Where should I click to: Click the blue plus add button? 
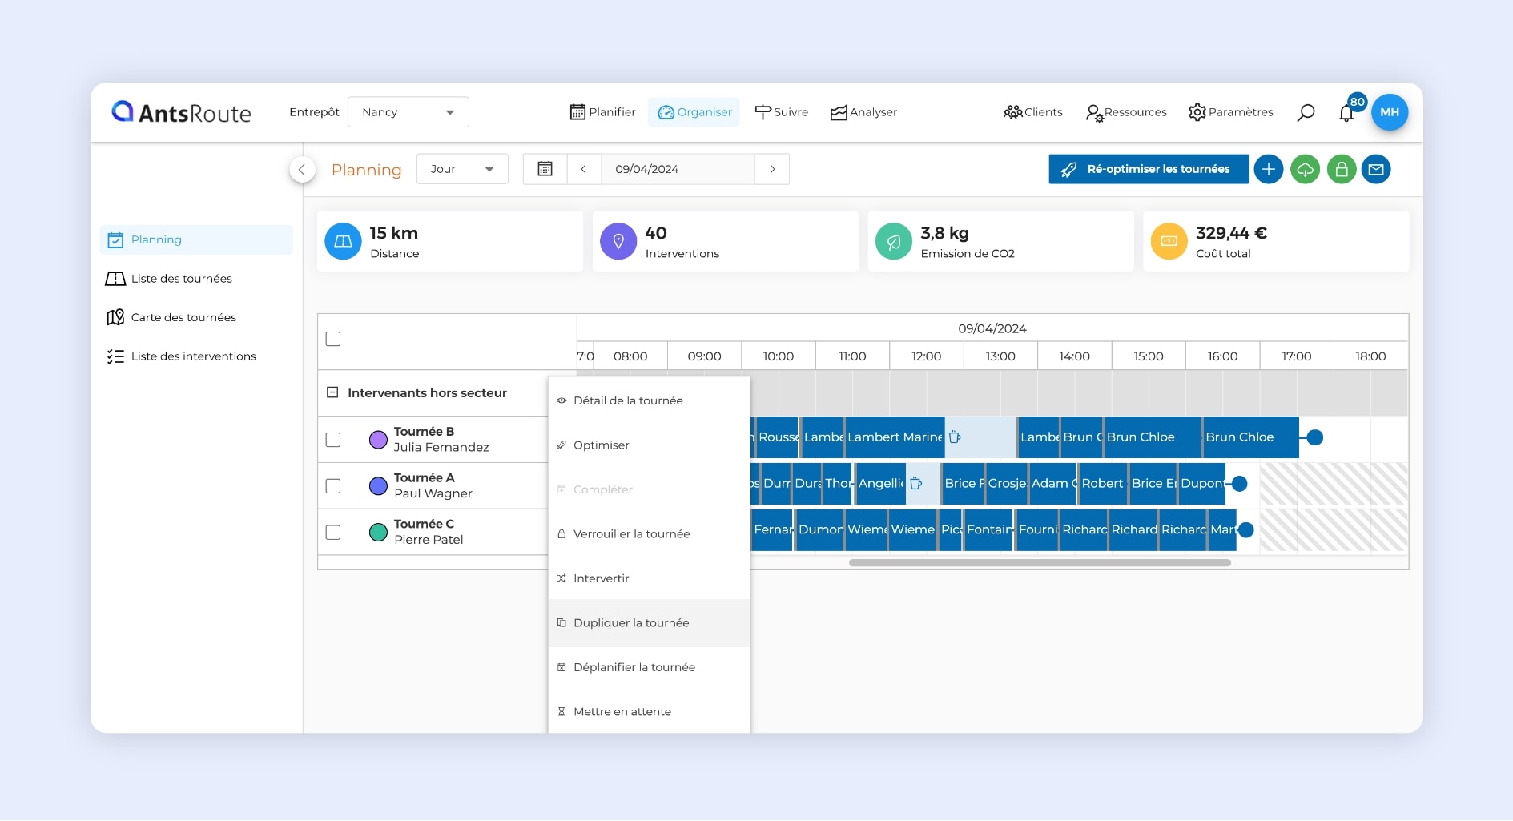point(1268,169)
